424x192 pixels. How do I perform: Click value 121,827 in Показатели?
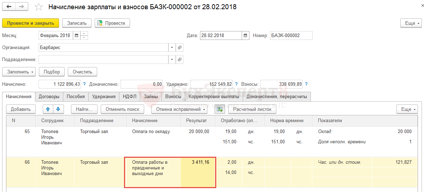tap(404, 162)
